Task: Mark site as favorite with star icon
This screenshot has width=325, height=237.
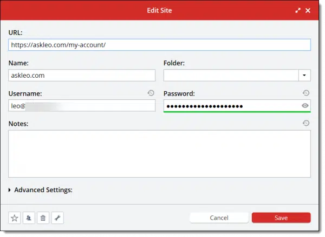Action: 15,218
